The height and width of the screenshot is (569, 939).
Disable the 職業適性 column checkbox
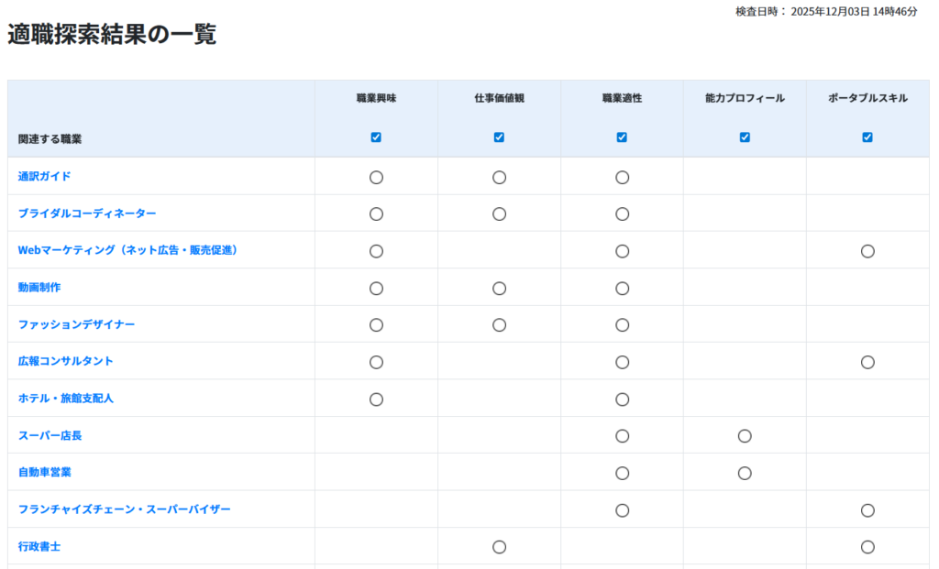622,137
